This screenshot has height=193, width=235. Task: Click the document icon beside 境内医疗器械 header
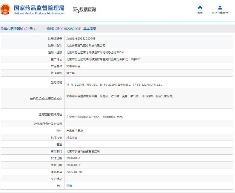click(2, 29)
